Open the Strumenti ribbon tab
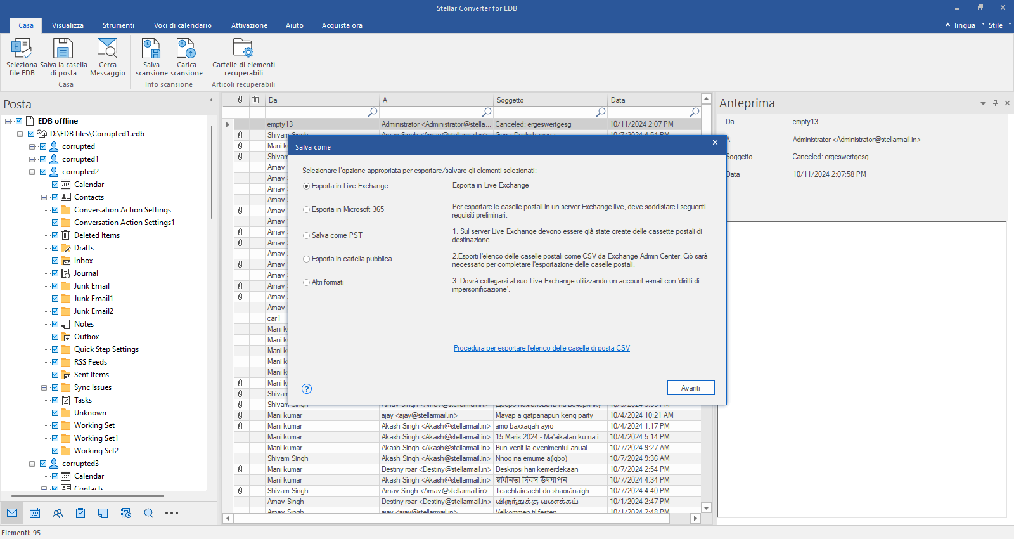The height and width of the screenshot is (539, 1014). (x=119, y=25)
